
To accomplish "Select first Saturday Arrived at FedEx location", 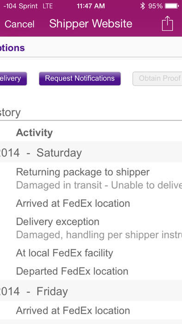I will [x=73, y=203].
